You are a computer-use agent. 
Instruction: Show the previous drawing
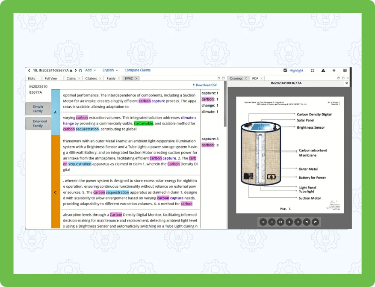[289, 222]
